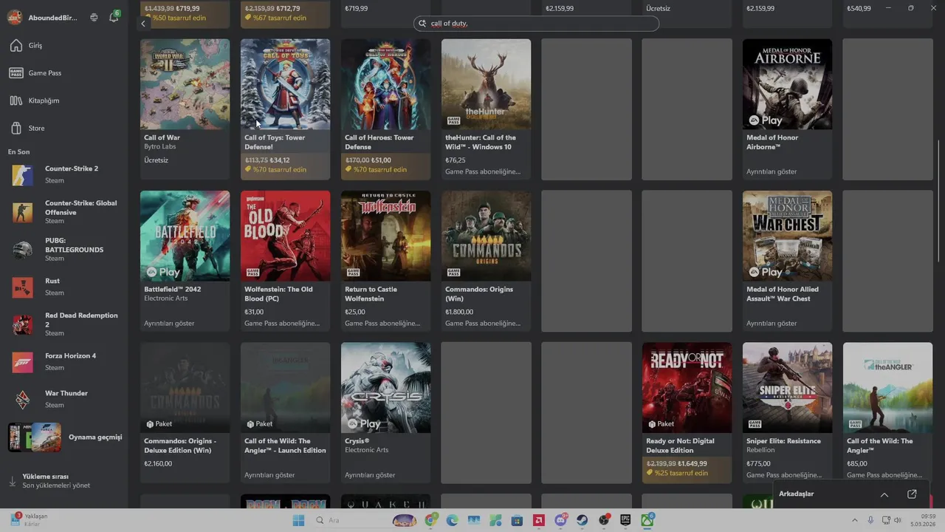Open the AboundedBir profile avatar
The image size is (945, 532).
point(15,18)
